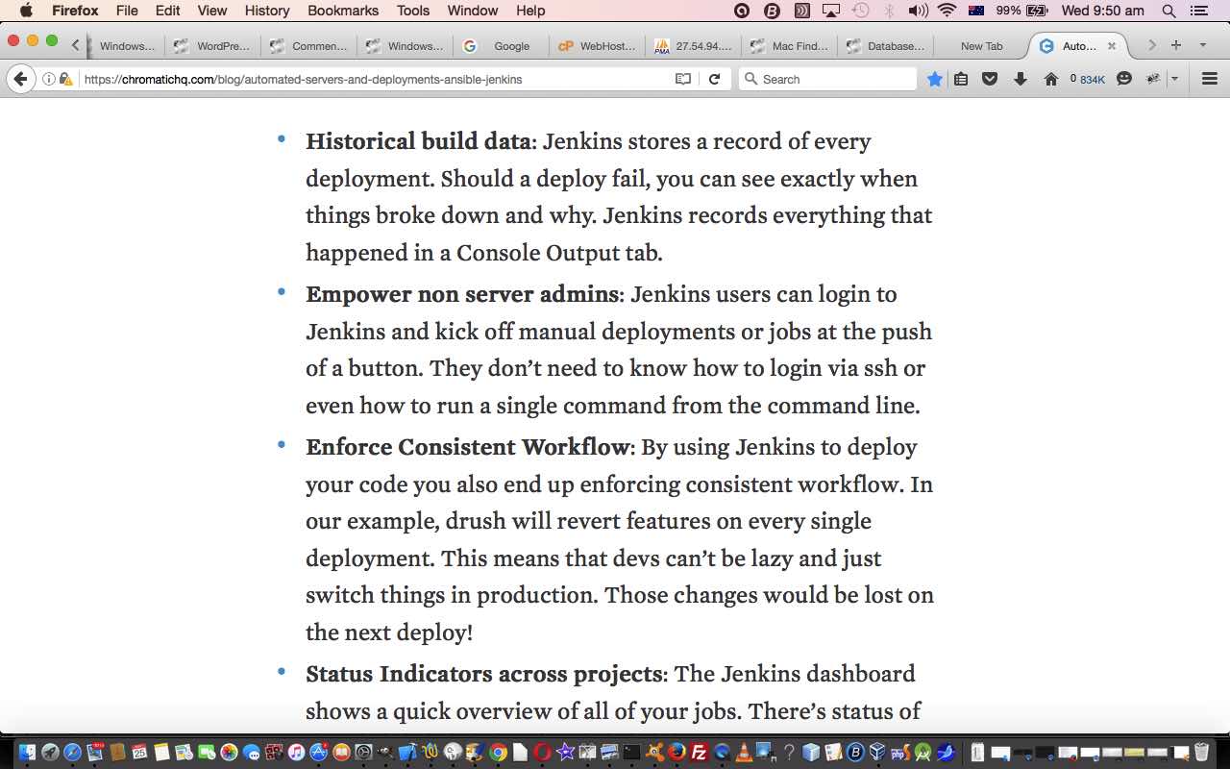Image resolution: width=1230 pixels, height=769 pixels.
Task: Launch Safari from the Dock
Action: pos(72,752)
